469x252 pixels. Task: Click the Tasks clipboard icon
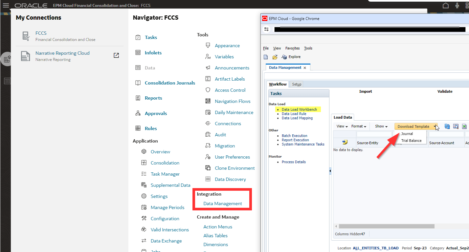coord(138,37)
